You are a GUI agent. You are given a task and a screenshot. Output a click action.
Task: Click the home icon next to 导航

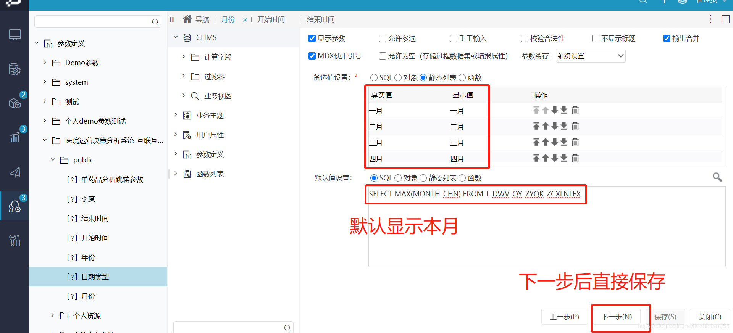click(187, 19)
